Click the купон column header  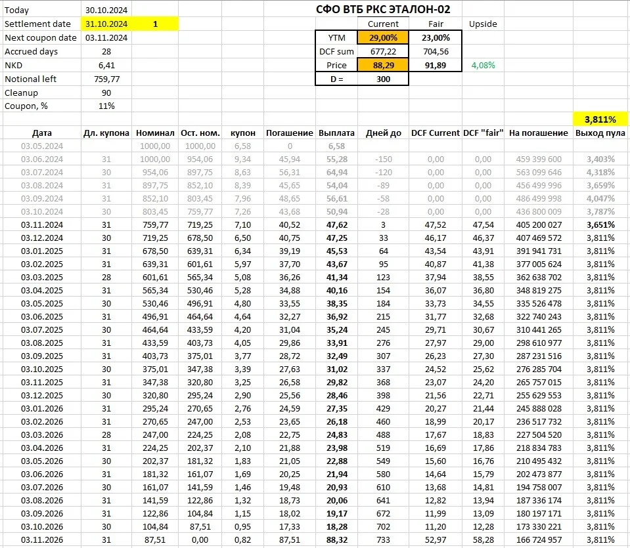pyautogui.click(x=242, y=133)
